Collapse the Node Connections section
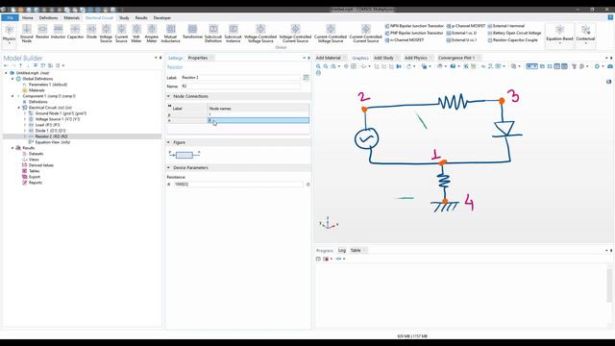The width and height of the screenshot is (615, 346). click(x=169, y=96)
